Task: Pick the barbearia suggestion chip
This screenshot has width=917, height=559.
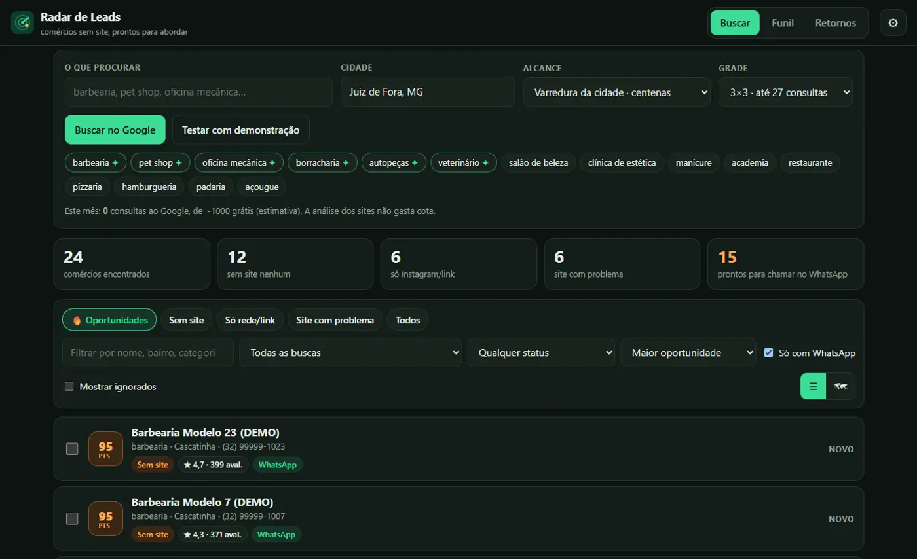Action: click(x=96, y=162)
